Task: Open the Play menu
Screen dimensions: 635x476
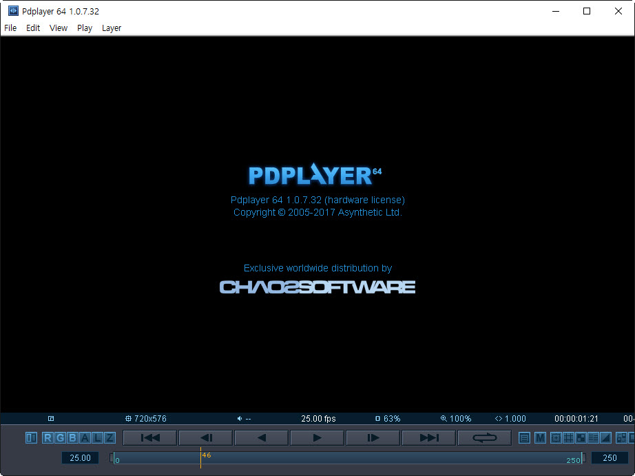Action: (x=85, y=28)
